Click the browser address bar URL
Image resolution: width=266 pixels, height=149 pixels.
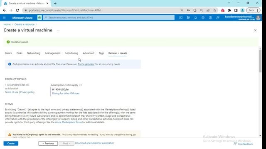point(65,10)
